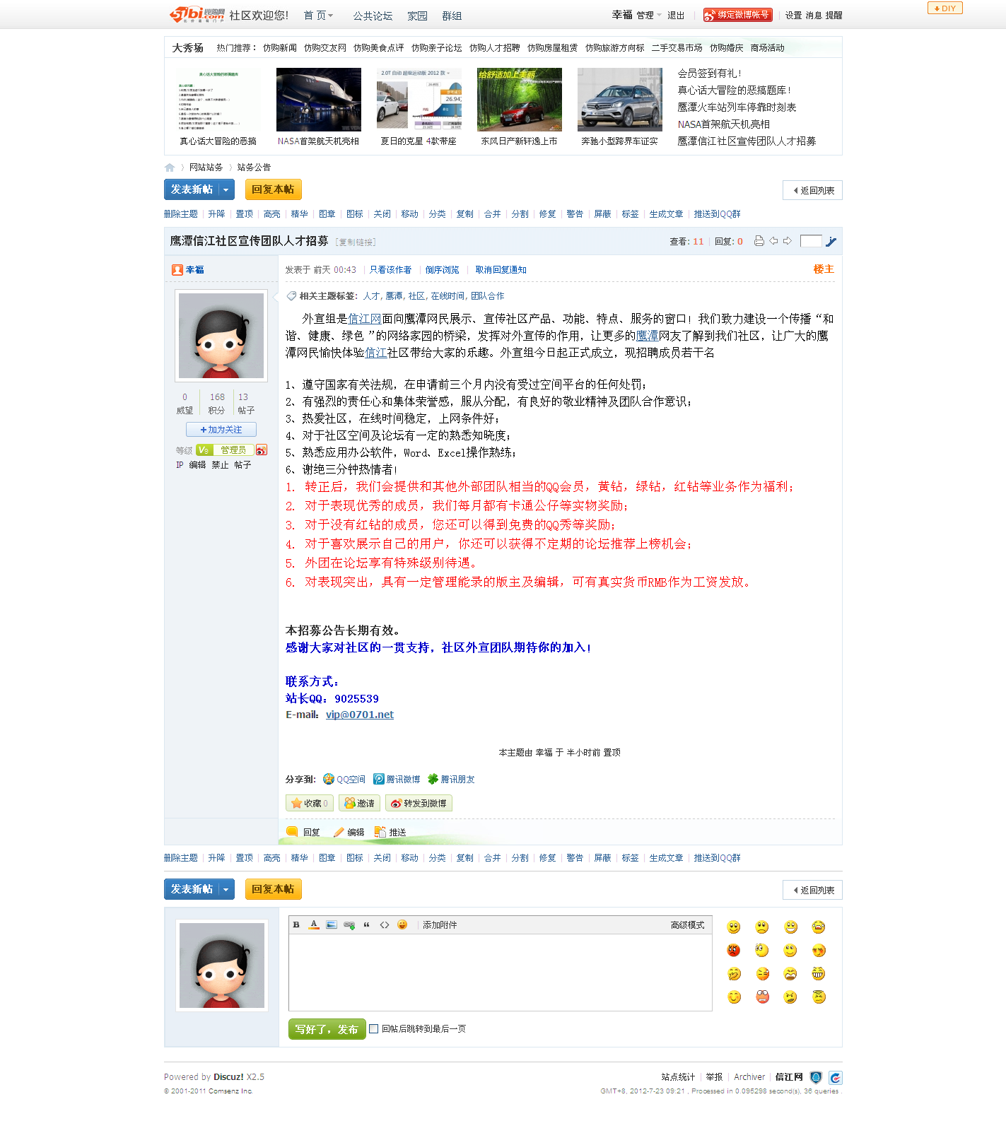Screen dimensions: 1006x1133
Task: Click 推送到QQ群 in the row below the post
Action: coord(718,858)
